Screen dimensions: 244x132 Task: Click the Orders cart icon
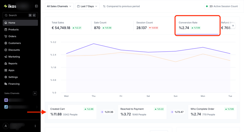pyautogui.click(x=6, y=36)
